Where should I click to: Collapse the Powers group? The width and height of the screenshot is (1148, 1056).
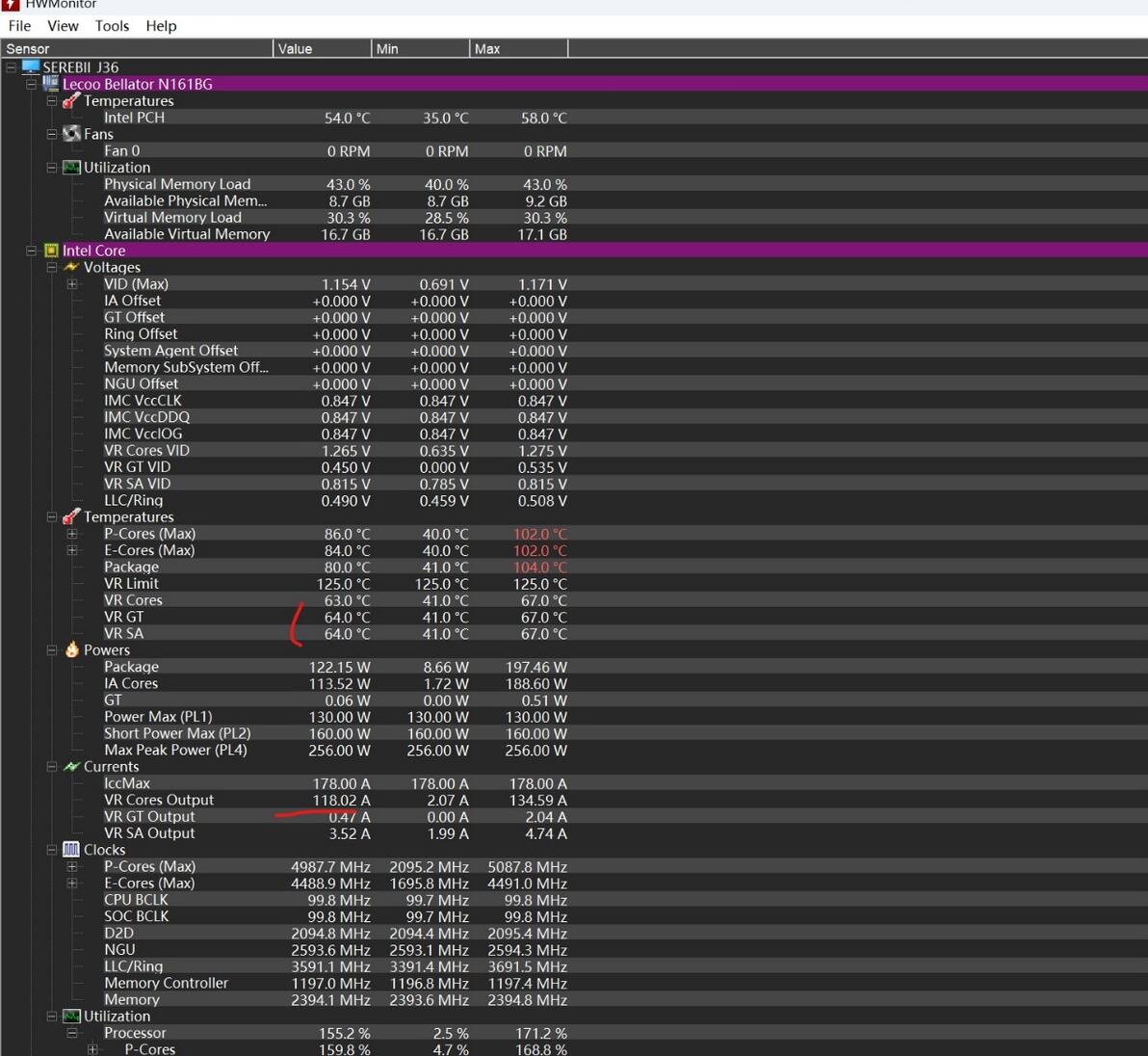coord(52,650)
